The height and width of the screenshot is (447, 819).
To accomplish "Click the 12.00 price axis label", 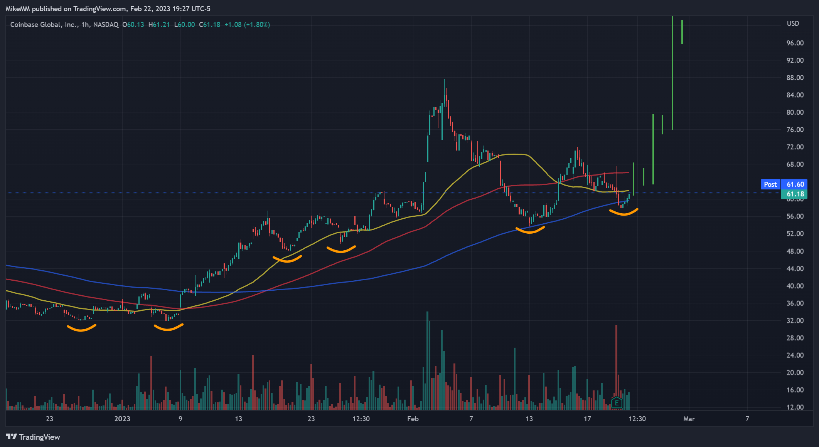I will 795,407.
